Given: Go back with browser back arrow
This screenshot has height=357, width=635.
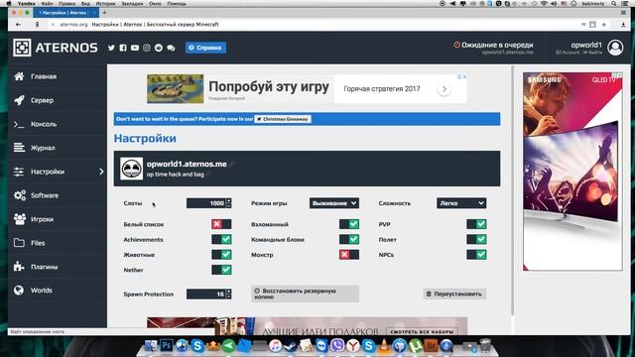Looking at the screenshot, I should (x=18, y=24).
